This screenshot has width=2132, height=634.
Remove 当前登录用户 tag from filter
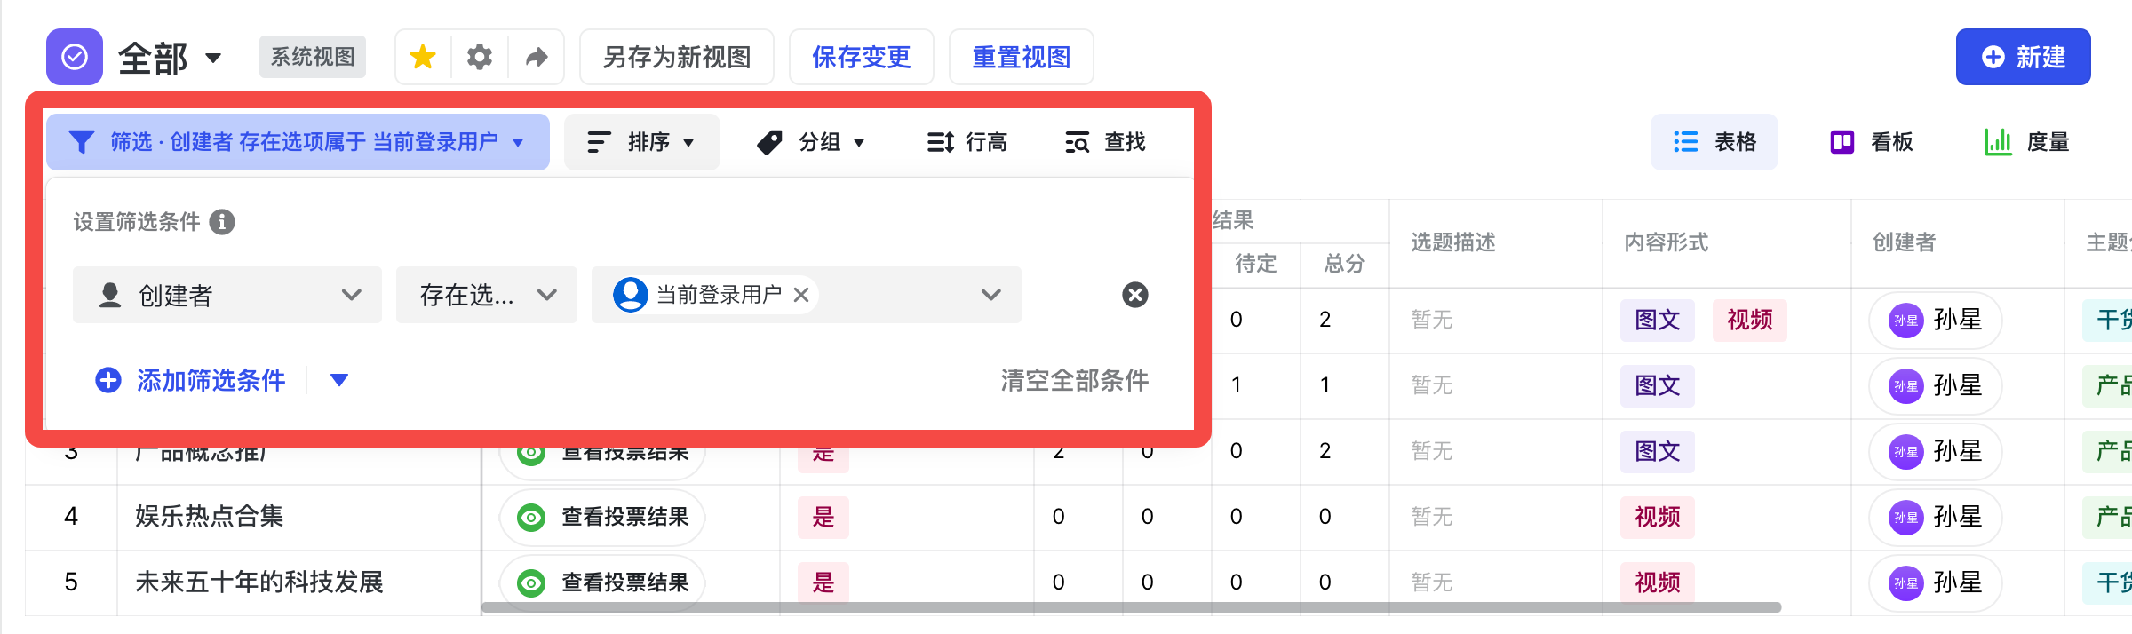coord(801,295)
